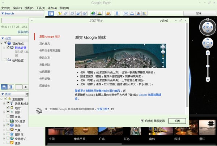217x146 pixels.
Task: Click the ruler measurement icon
Action: [x=117, y=13]
